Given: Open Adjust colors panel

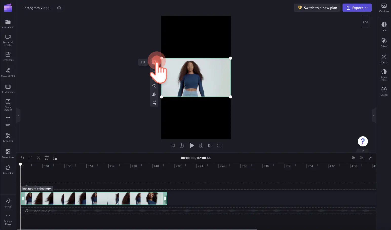Looking at the screenshot, I should 384,75.
